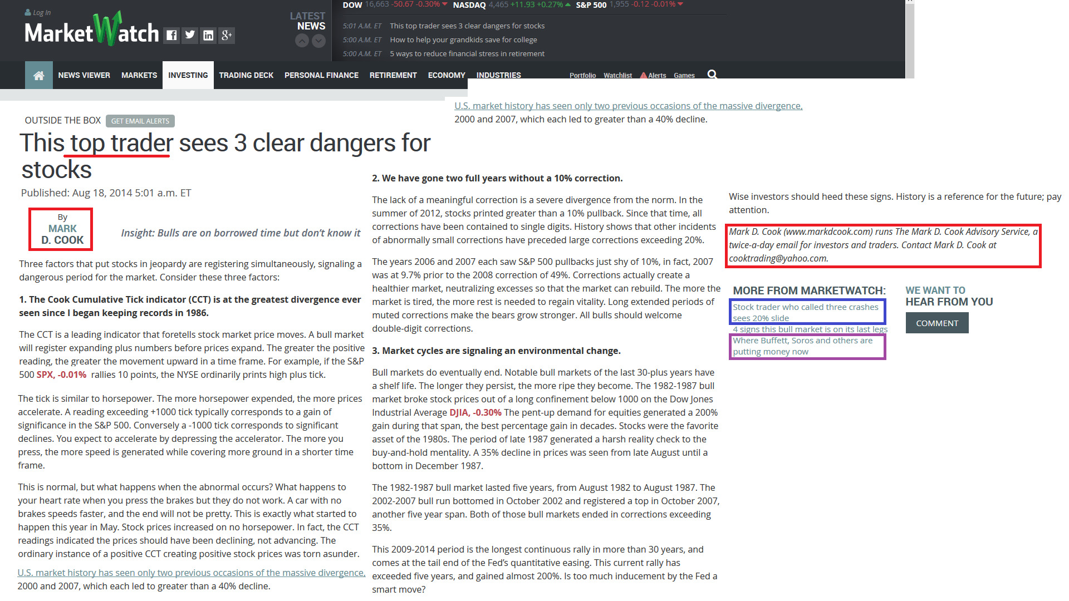Open 'U.S. market history' link under navigation bar
The width and height of the screenshot is (1069, 601).
629,106
